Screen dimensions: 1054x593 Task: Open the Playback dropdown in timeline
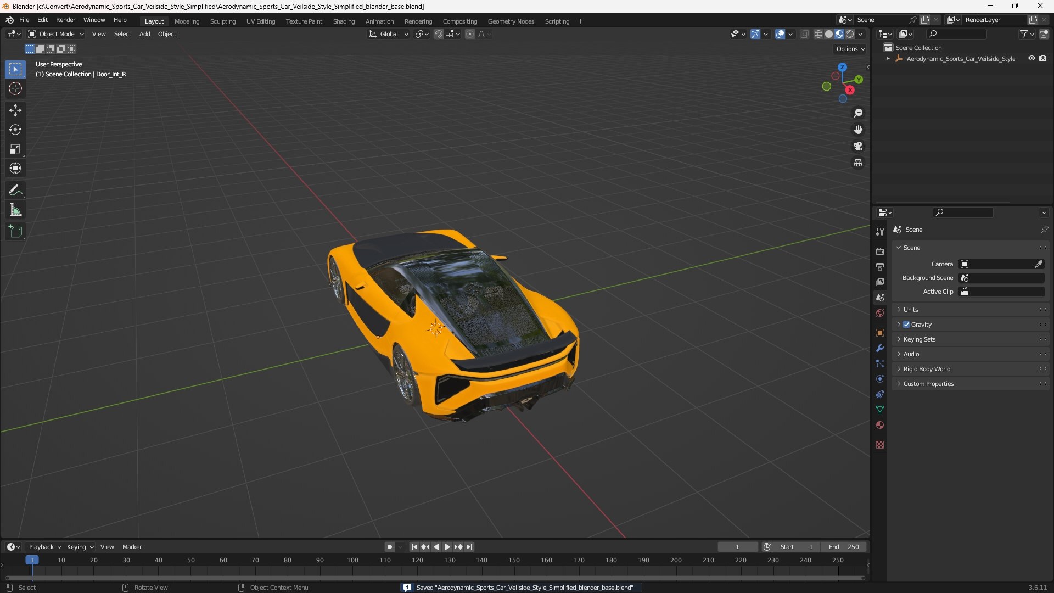coord(44,547)
